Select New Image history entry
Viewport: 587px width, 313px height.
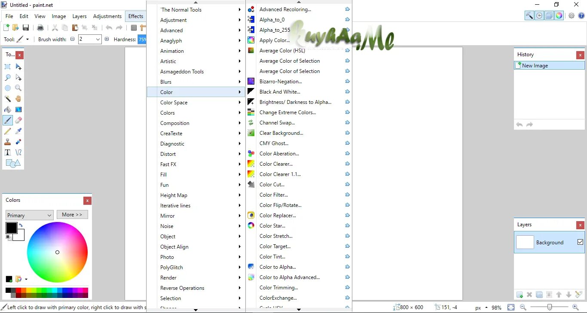pos(549,66)
